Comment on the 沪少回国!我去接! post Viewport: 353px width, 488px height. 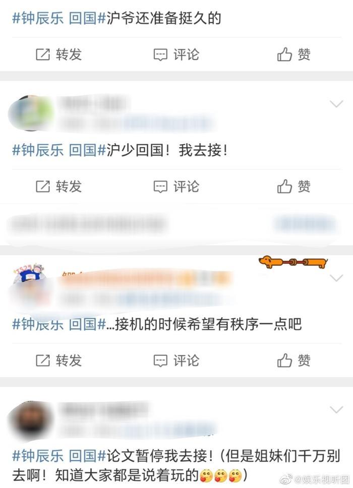tap(176, 187)
